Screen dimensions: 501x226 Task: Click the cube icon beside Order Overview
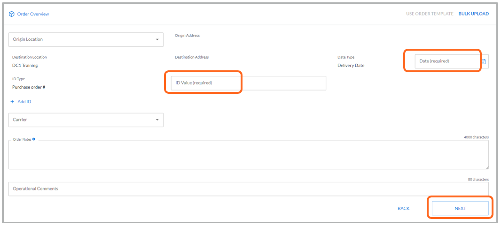point(11,14)
